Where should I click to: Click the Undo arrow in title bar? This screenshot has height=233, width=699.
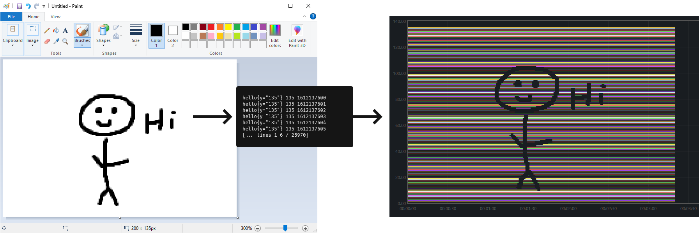[28, 6]
